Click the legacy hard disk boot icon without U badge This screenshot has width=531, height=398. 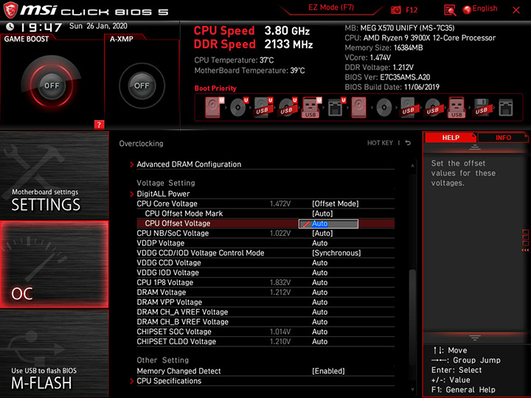pyautogui.click(x=358, y=108)
